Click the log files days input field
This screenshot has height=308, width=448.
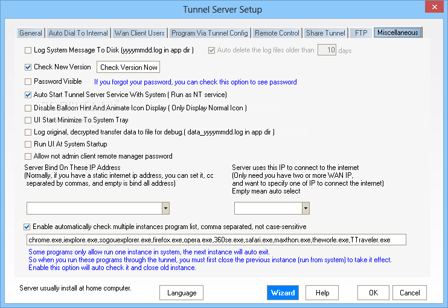tap(327, 51)
